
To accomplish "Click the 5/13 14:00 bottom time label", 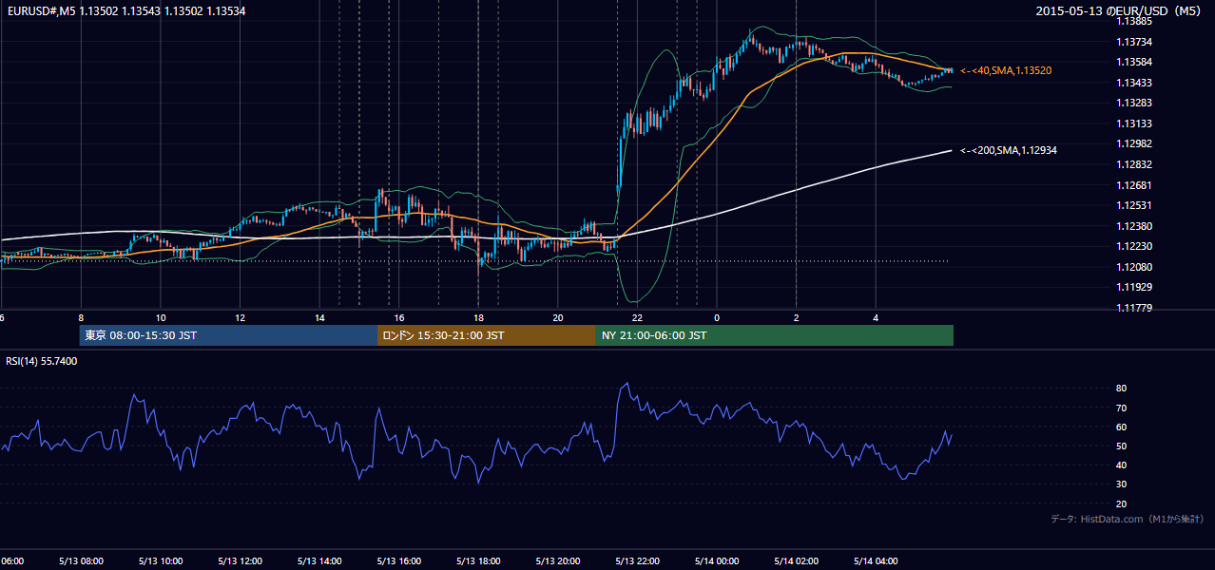I will click(319, 561).
